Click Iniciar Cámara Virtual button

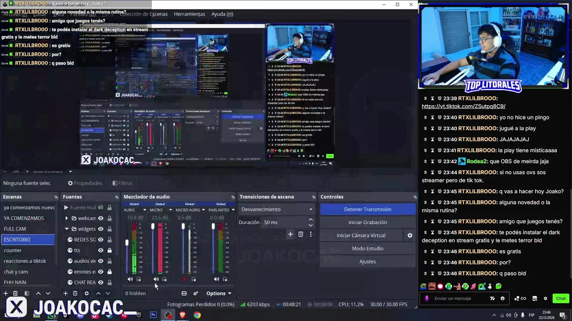click(x=361, y=235)
